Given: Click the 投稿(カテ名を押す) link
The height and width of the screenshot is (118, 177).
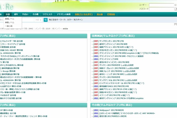Looking at the screenshot, I should pyautogui.click(x=84, y=14).
